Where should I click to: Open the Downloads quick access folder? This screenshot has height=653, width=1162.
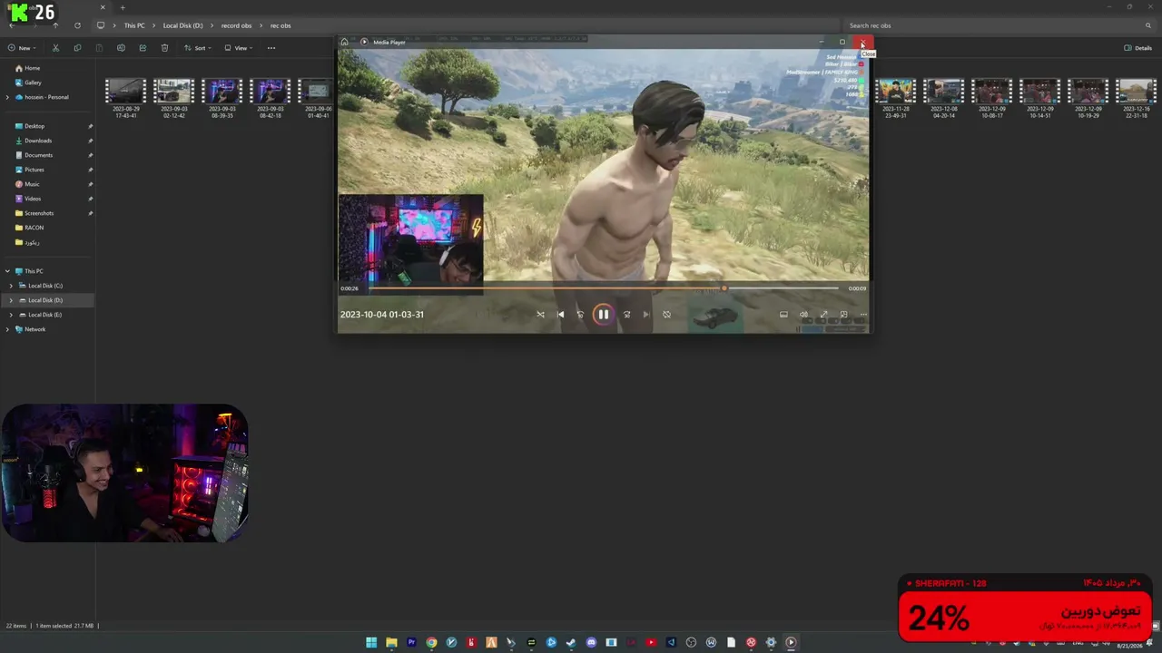pyautogui.click(x=38, y=141)
